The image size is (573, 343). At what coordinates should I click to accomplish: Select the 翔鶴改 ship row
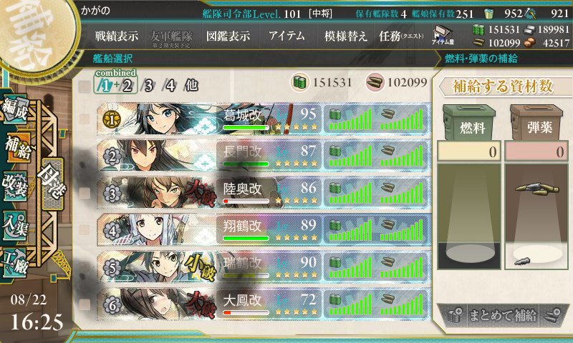coord(263,231)
